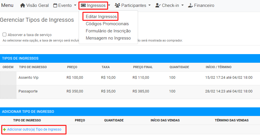Choose Códigos Promocionais menu entry
The image size is (260, 138).
point(107,24)
